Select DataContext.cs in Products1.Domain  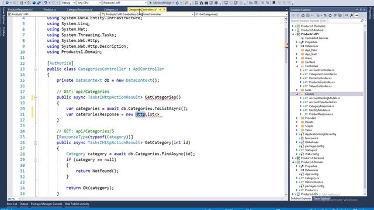(314, 182)
